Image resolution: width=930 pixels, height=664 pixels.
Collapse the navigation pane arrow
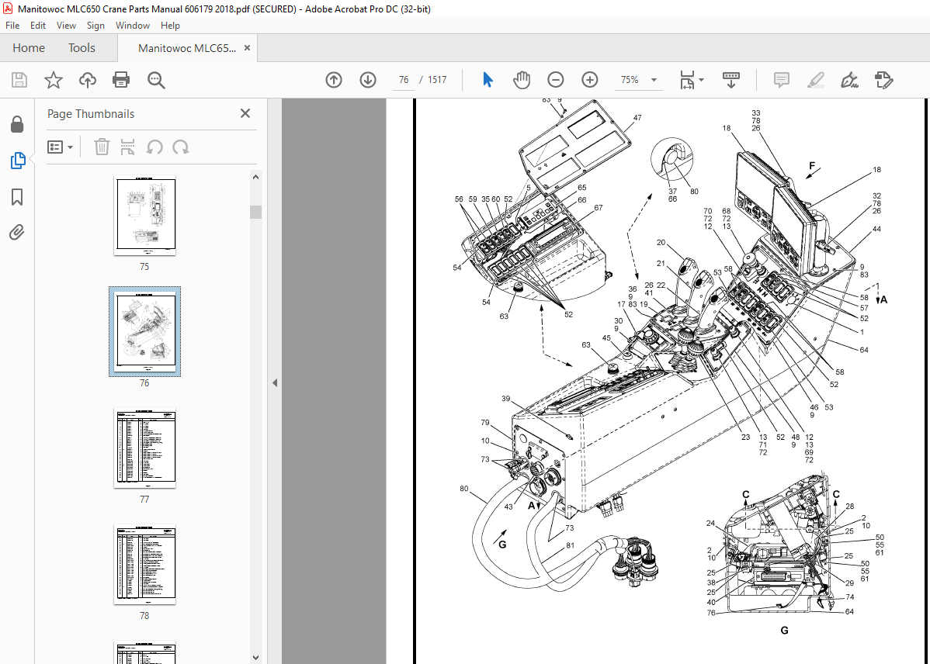tap(275, 383)
